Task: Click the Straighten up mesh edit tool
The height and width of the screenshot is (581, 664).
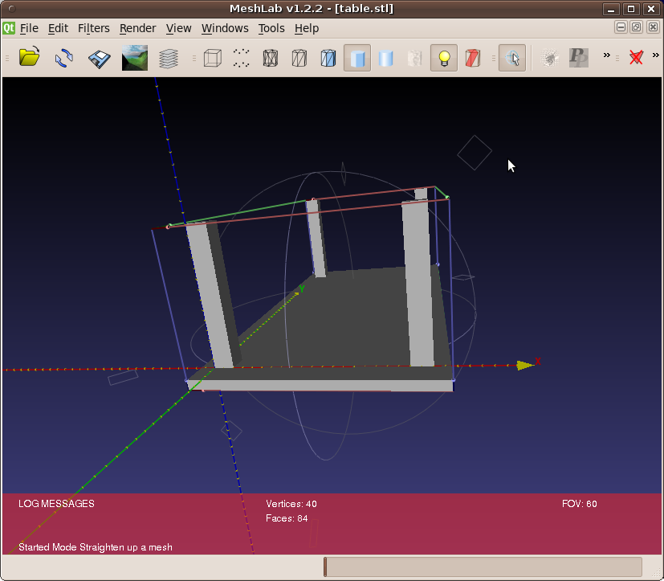Action: [x=512, y=58]
